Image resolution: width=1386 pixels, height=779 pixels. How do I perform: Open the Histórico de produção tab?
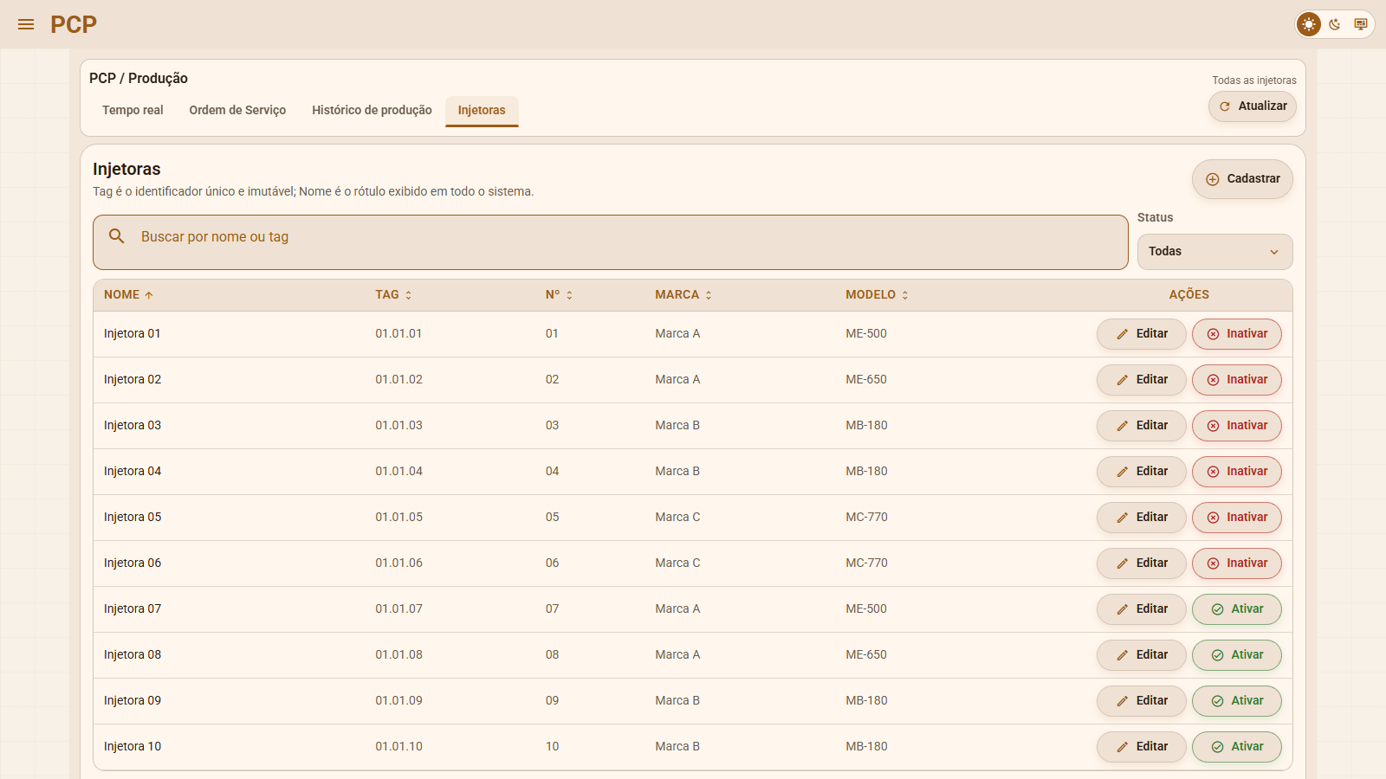coord(372,110)
